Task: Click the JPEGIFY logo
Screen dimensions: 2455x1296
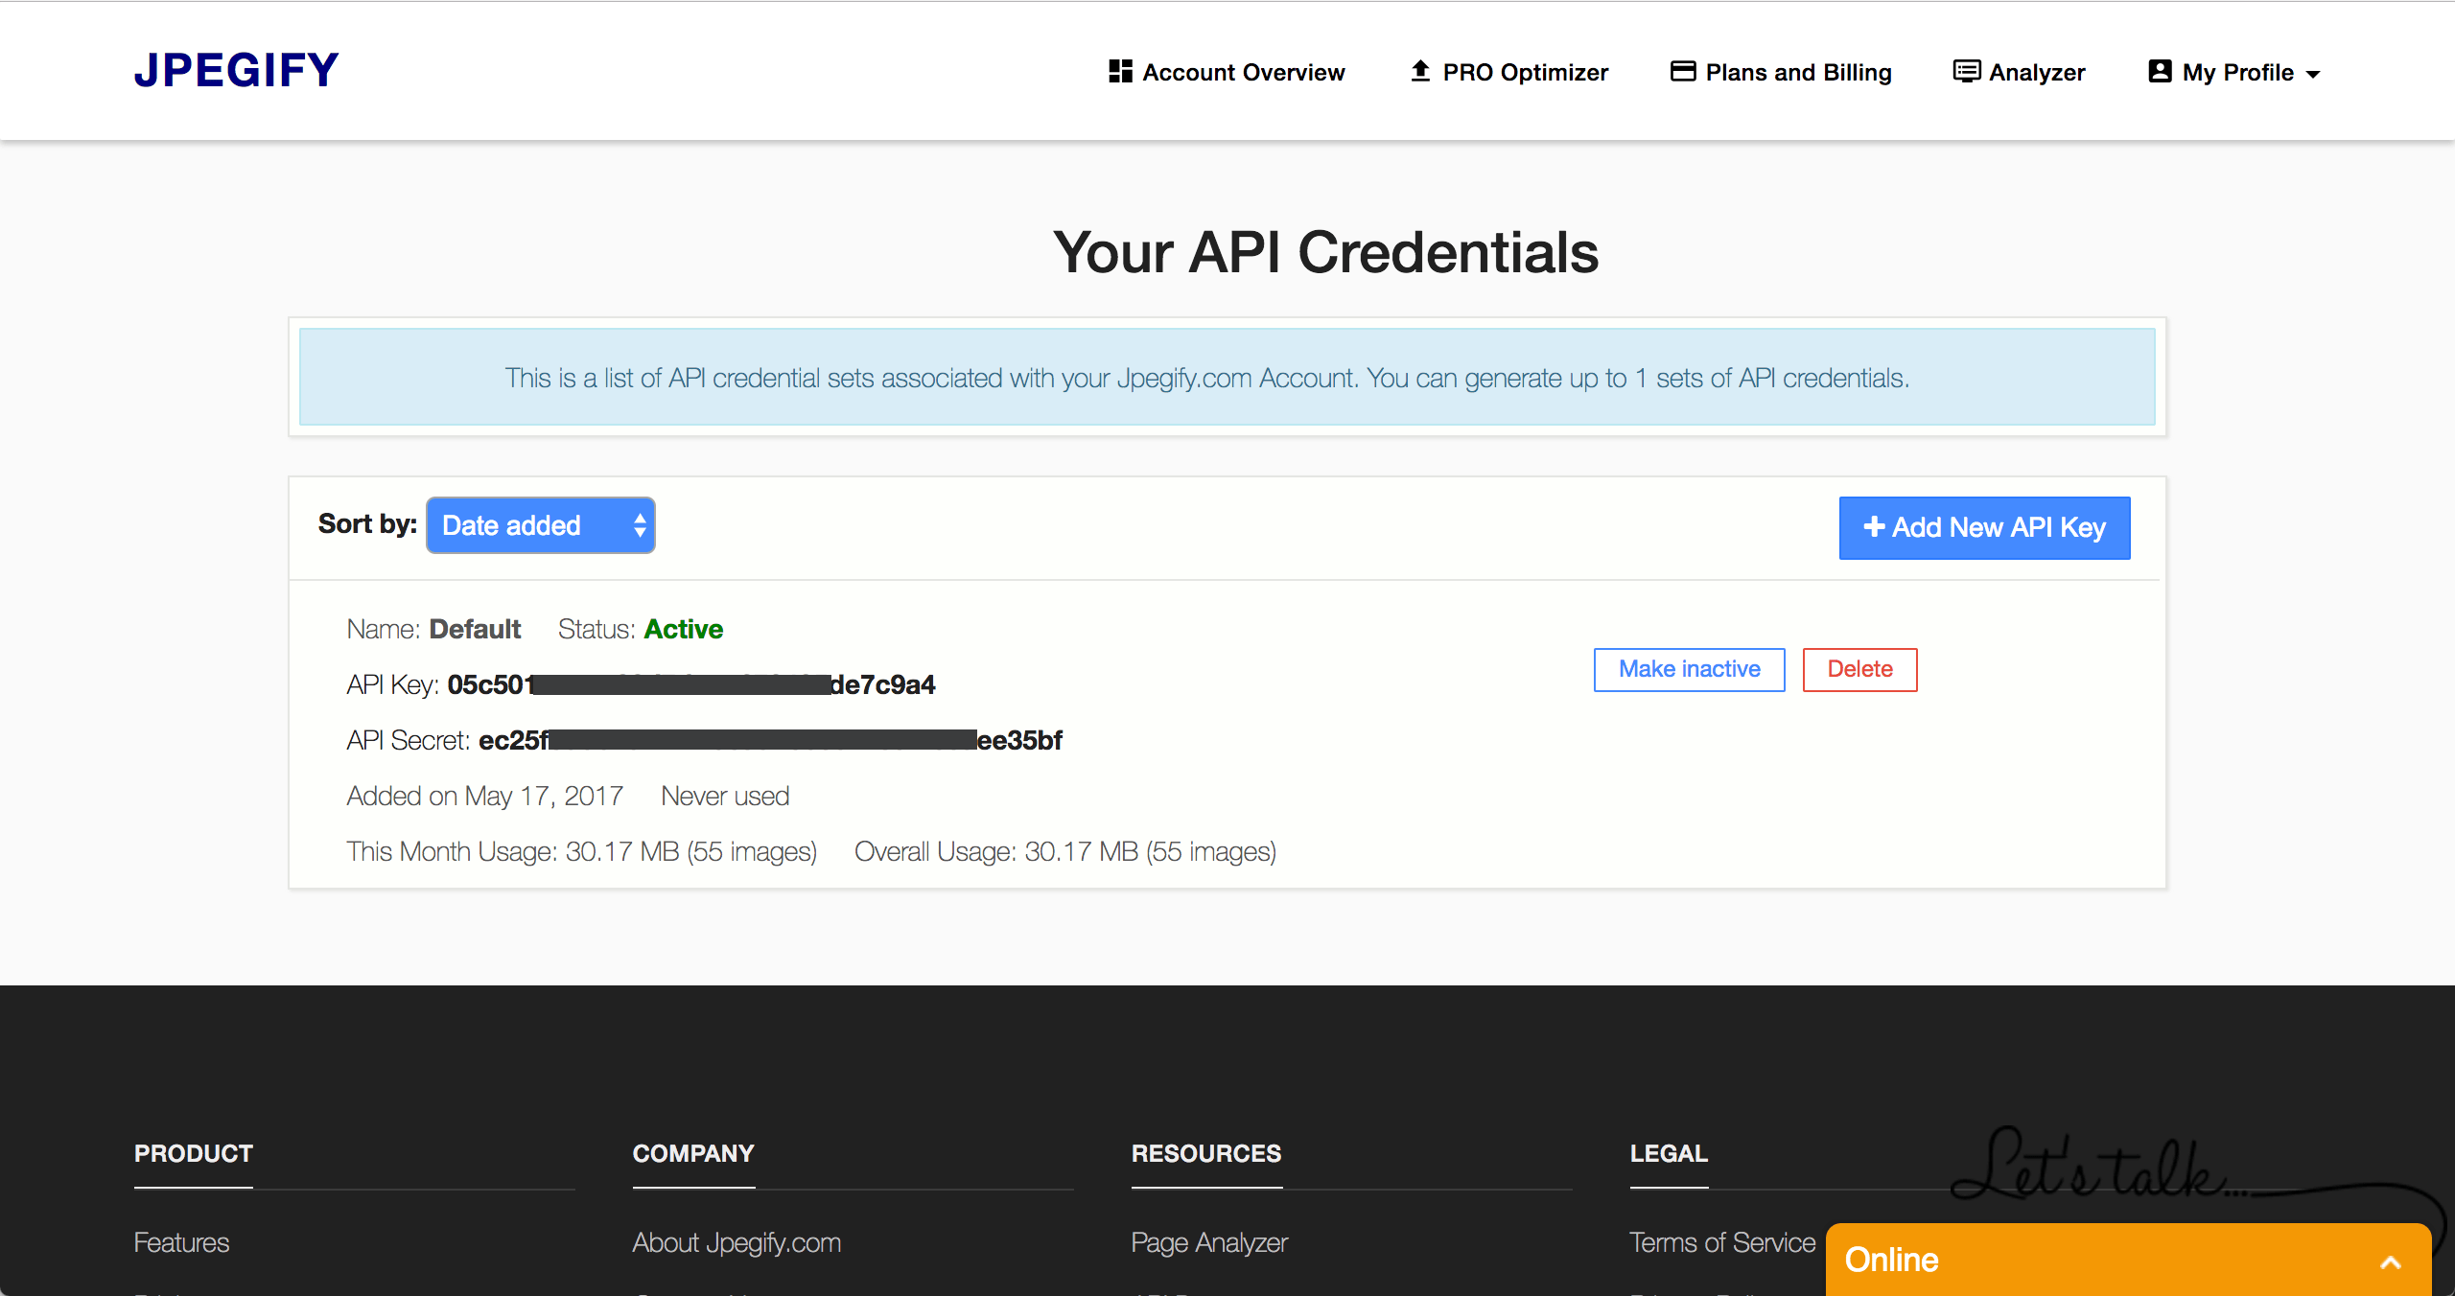Action: [x=236, y=71]
